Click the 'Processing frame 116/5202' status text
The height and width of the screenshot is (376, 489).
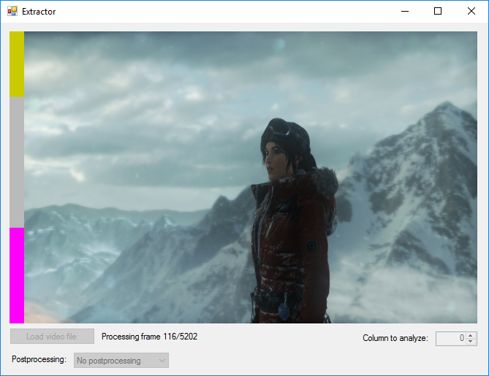[x=149, y=337]
